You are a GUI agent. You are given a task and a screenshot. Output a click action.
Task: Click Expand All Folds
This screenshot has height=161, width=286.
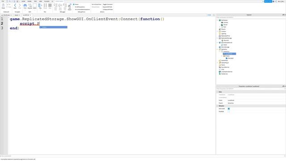[107, 7]
